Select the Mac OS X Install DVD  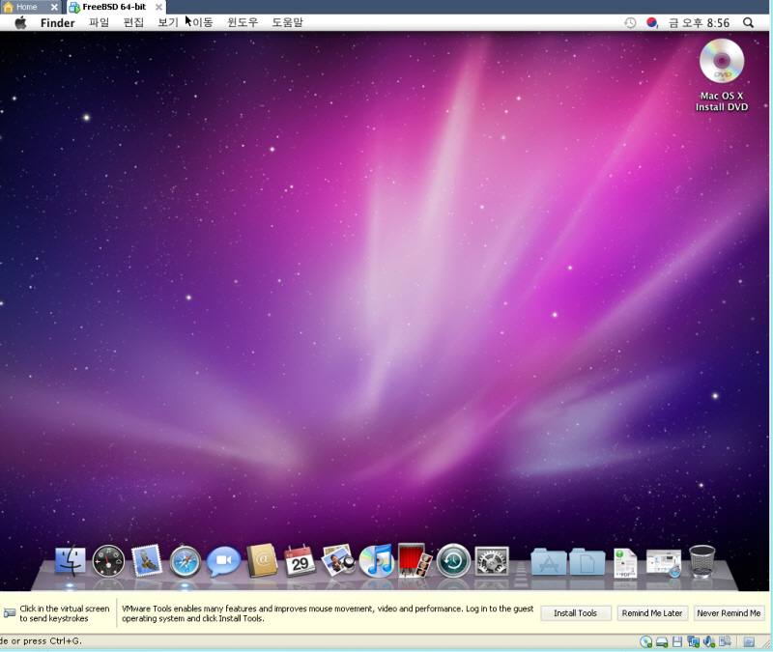coord(722,75)
